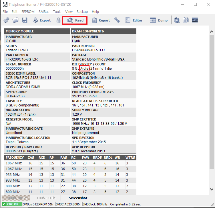Click the vertical scrollbar thumb
The height and width of the screenshot is (208, 215).
tap(212, 102)
